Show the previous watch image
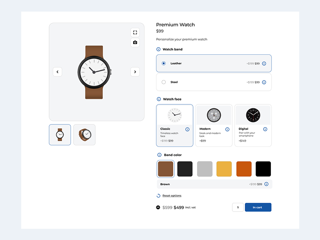Image resolution: width=320 pixels, height=240 pixels. tap(57, 72)
